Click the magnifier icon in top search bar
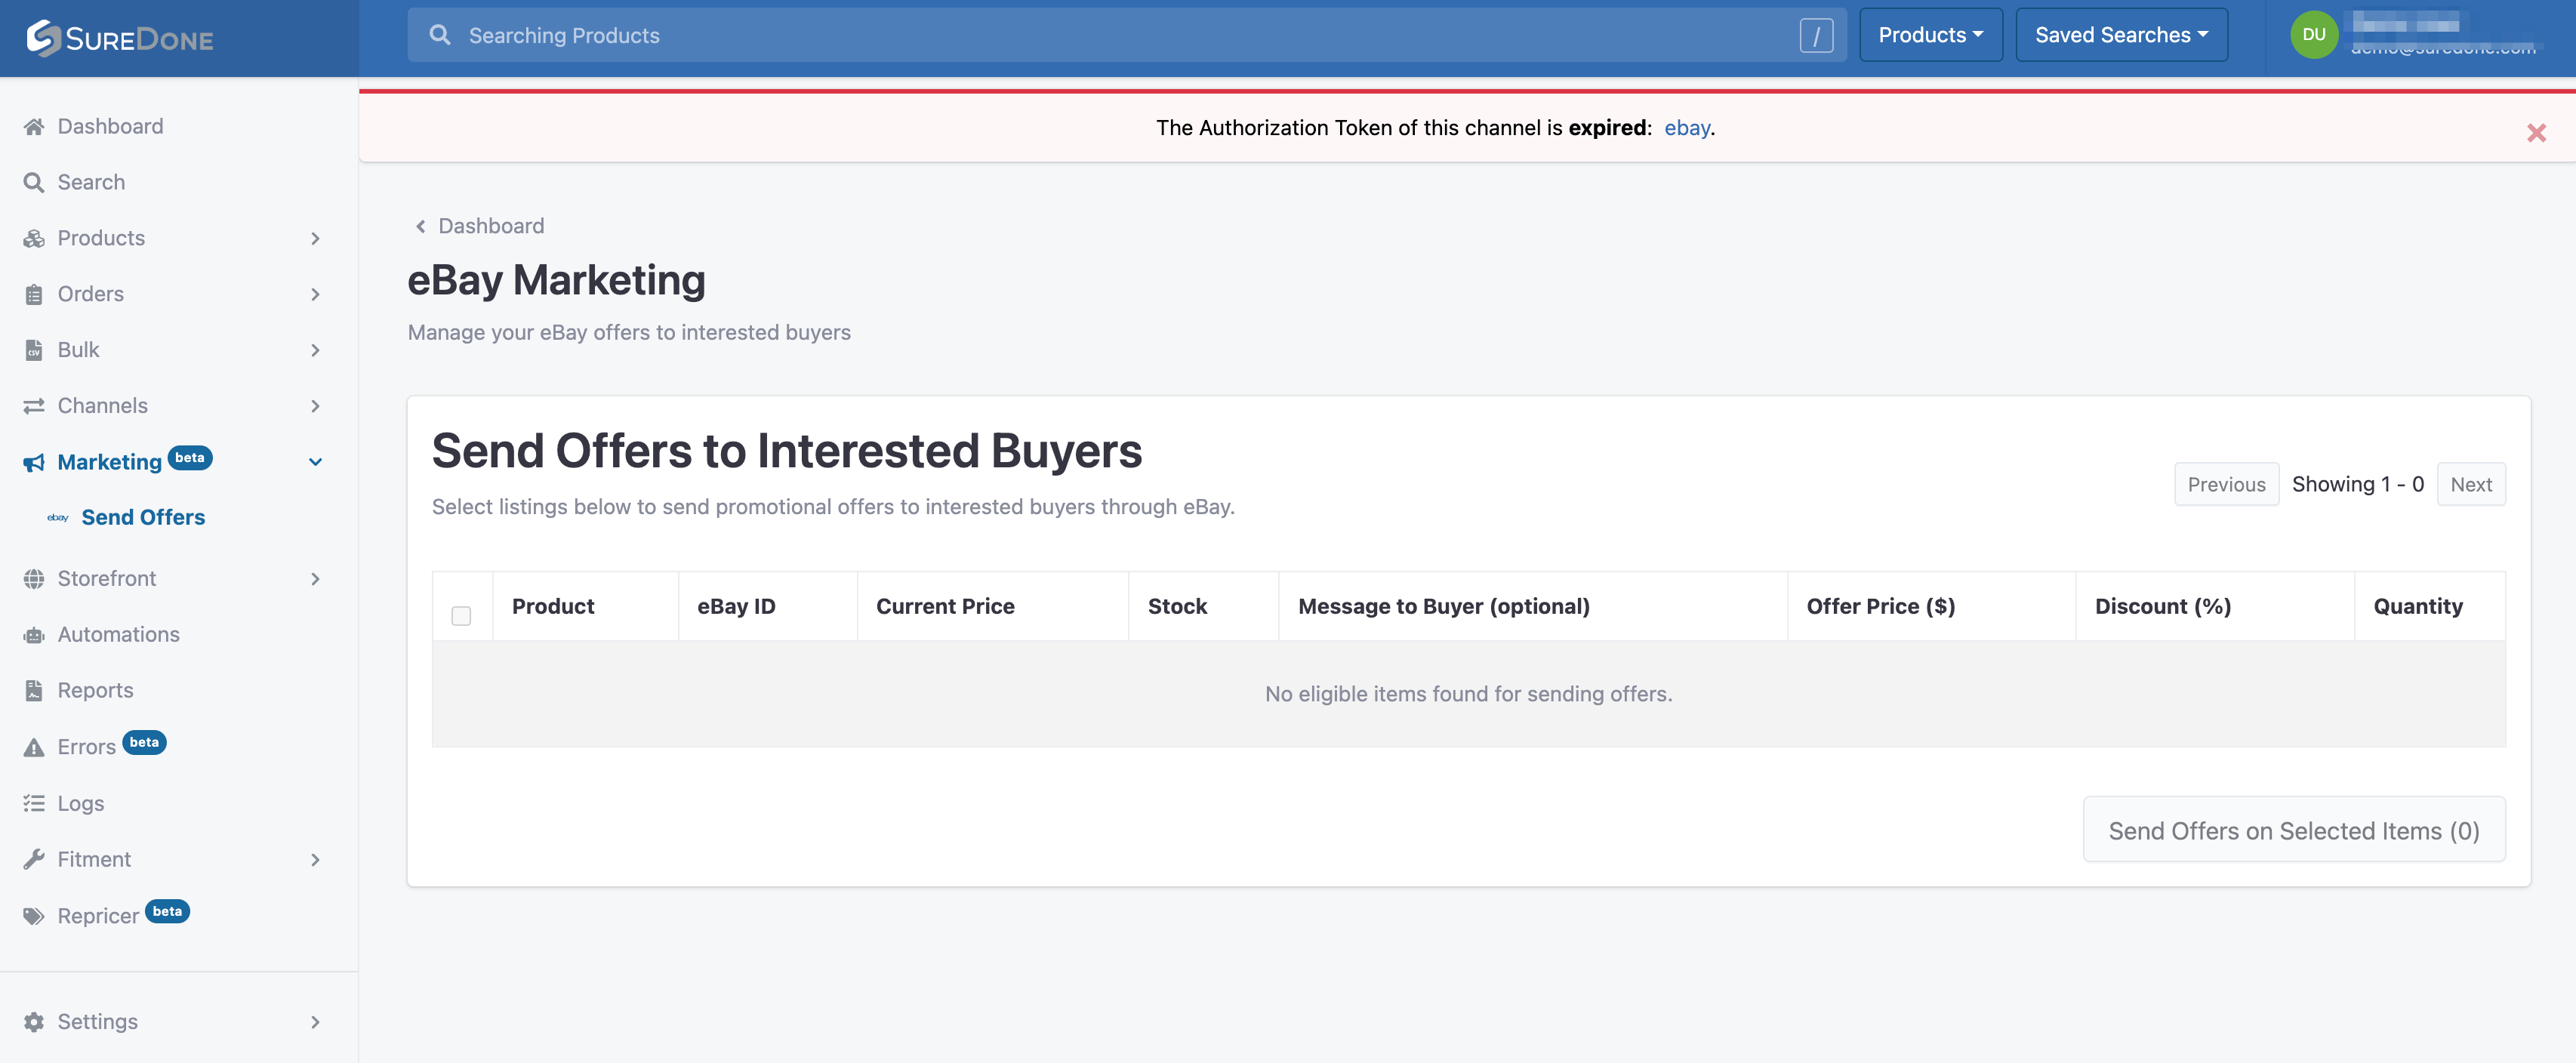The height and width of the screenshot is (1063, 2576). (x=439, y=35)
